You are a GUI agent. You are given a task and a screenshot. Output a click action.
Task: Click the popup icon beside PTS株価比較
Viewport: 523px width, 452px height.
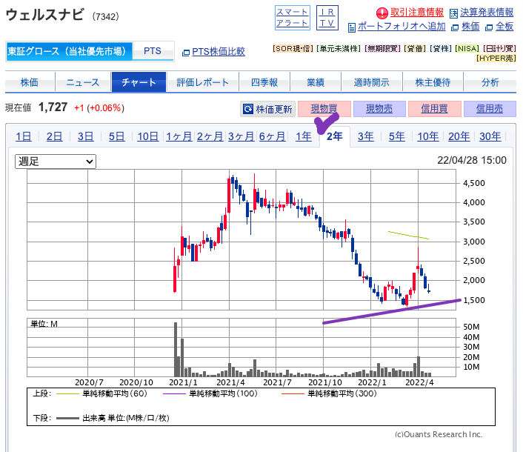(186, 53)
